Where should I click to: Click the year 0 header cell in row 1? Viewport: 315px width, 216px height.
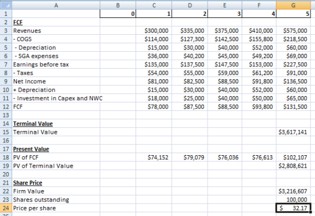click(x=118, y=13)
